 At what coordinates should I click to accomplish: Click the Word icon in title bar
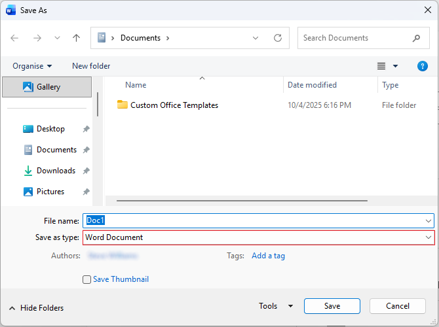(10, 10)
